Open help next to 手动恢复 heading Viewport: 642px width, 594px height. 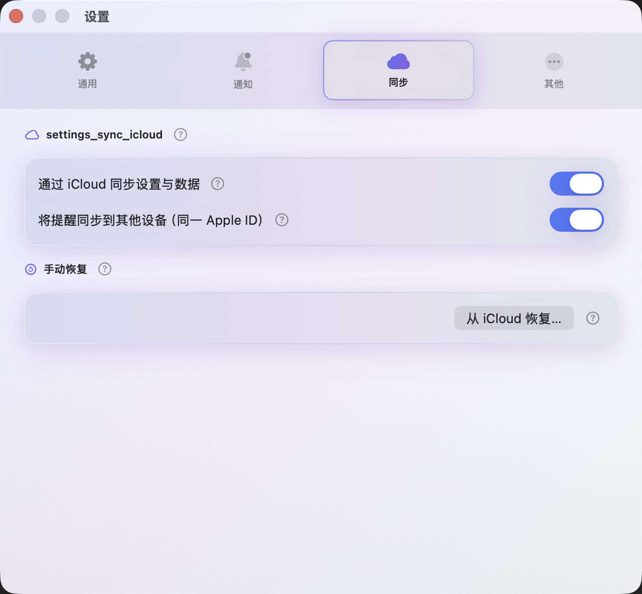[105, 269]
